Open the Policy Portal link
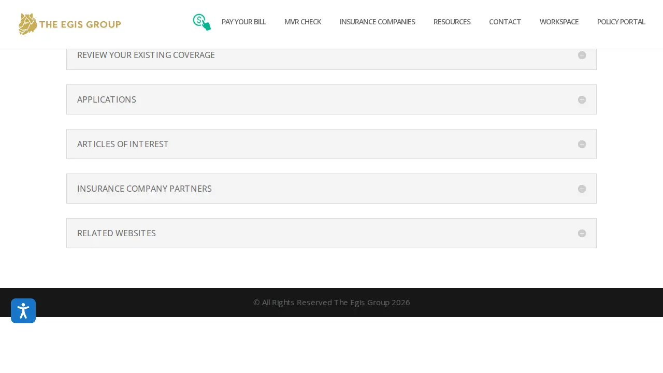 click(621, 22)
